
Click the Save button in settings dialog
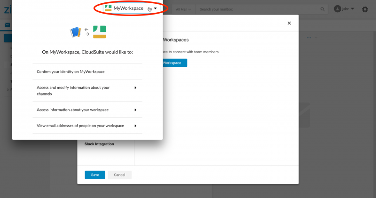95,175
